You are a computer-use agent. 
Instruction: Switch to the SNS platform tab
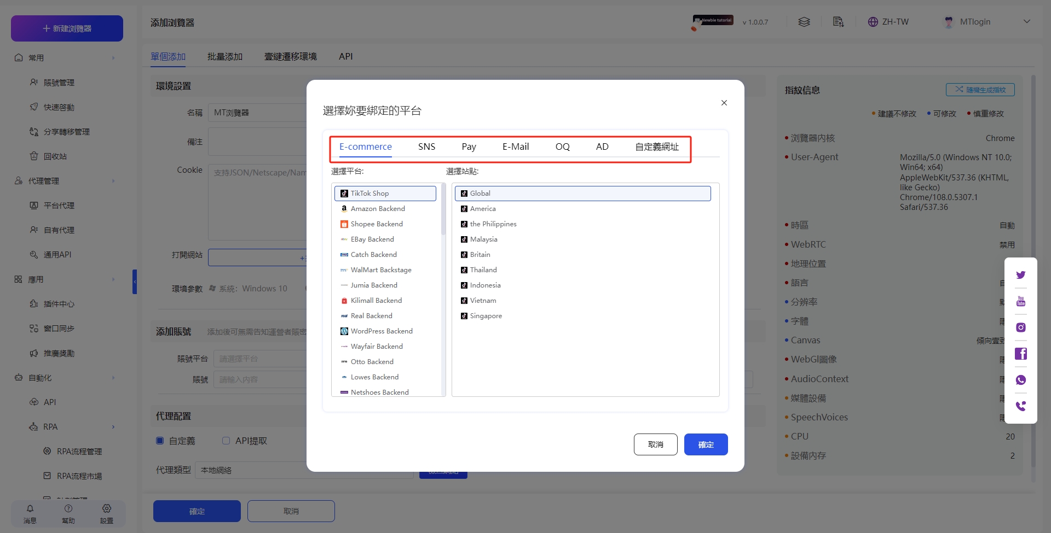[426, 147]
